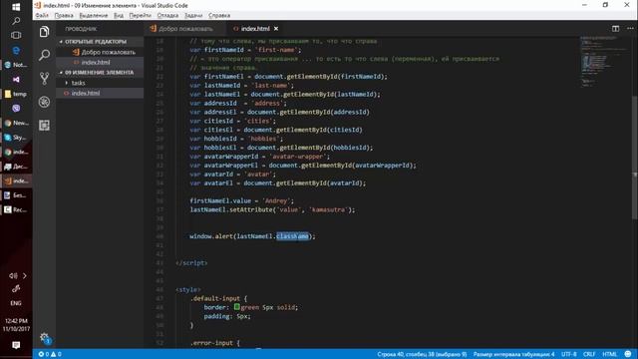Click the editor vertical scrollbar
638x359 pixels.
(x=635, y=158)
